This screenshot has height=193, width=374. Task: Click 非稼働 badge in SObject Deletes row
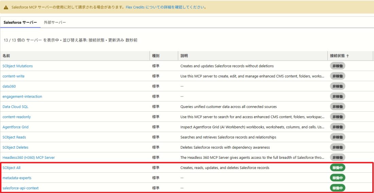click(338, 147)
